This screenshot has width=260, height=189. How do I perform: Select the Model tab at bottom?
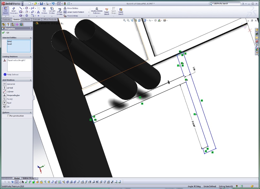pos(17,178)
